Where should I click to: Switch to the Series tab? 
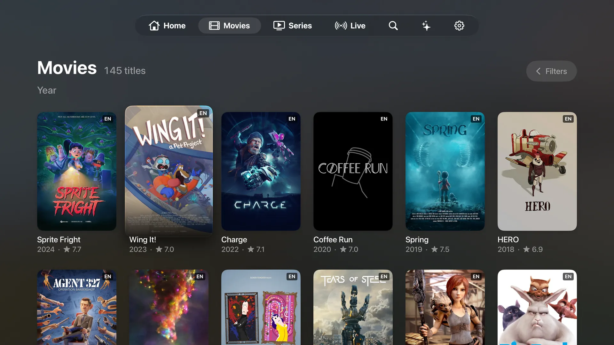click(x=293, y=26)
